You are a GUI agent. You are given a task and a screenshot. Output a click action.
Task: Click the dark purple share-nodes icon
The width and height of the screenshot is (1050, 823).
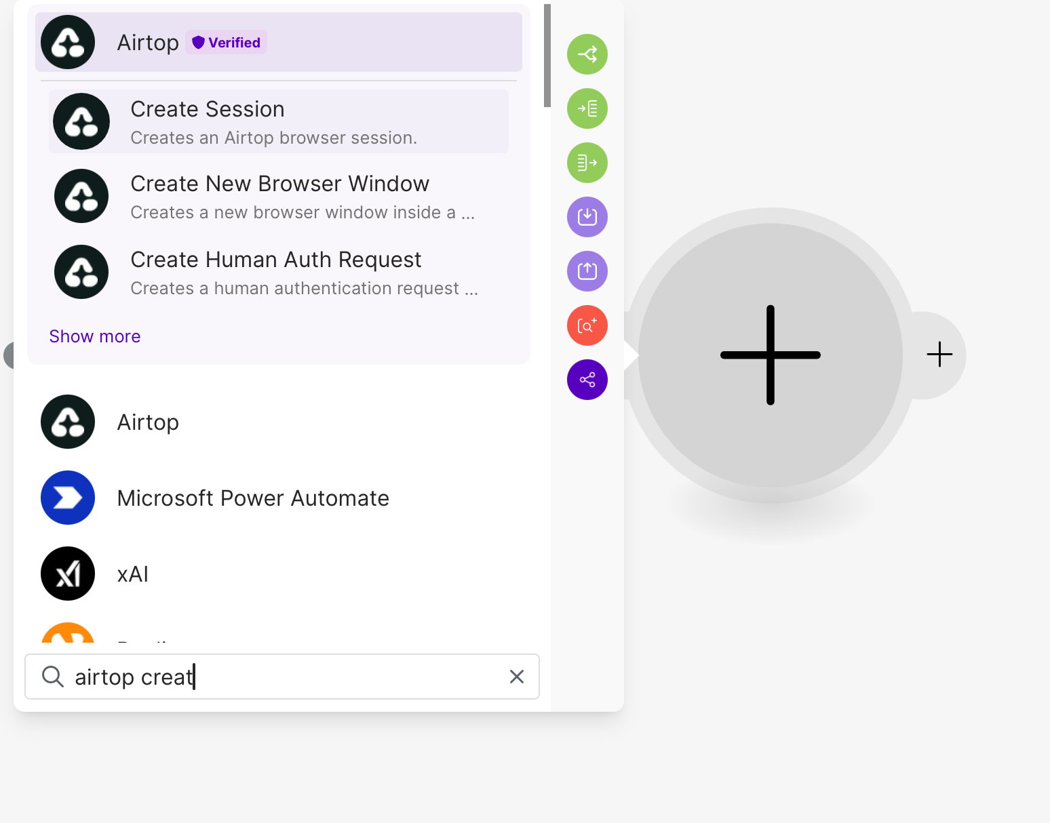587,380
